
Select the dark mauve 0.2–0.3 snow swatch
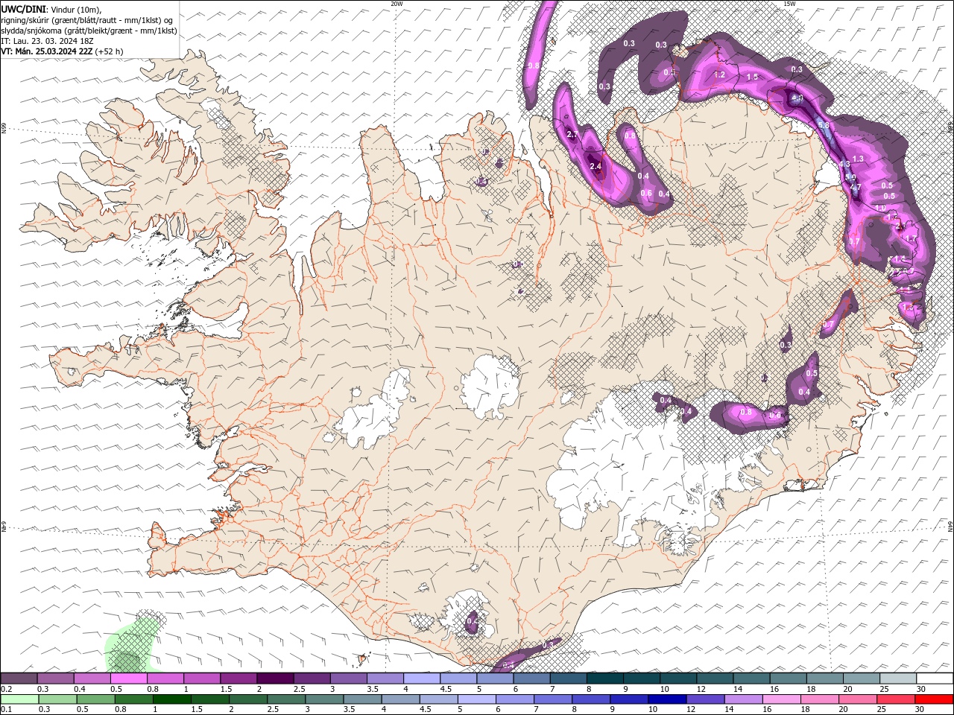[x=19, y=679]
